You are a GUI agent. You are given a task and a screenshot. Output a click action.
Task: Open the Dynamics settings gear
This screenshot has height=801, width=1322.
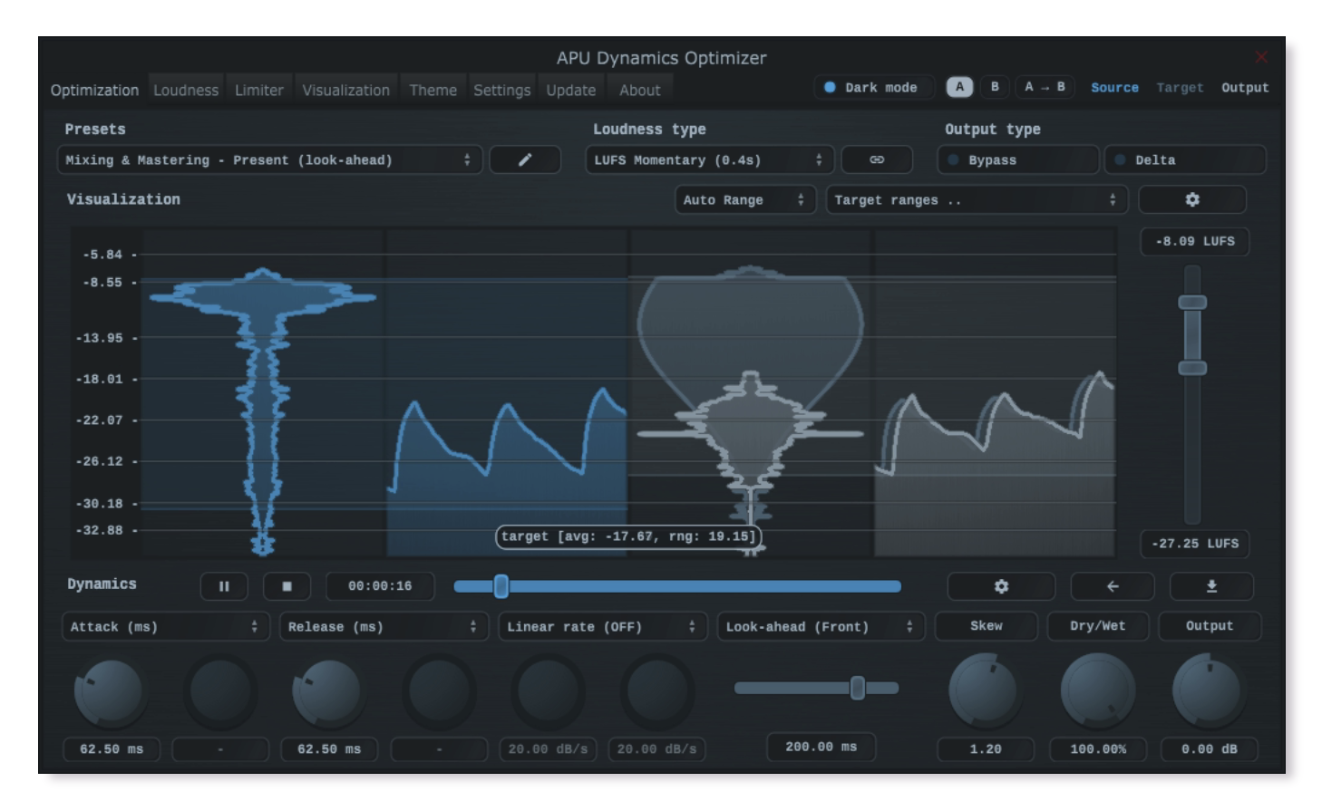tap(1000, 586)
